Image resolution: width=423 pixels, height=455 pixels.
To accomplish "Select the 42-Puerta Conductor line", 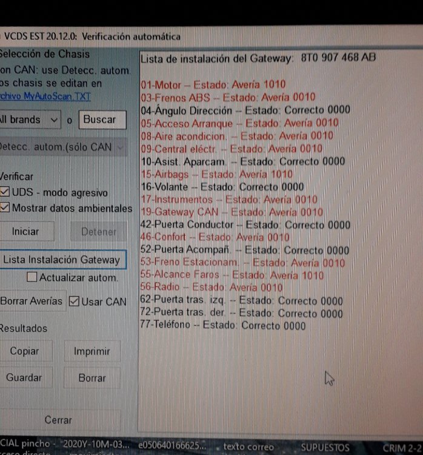I will 245,224.
